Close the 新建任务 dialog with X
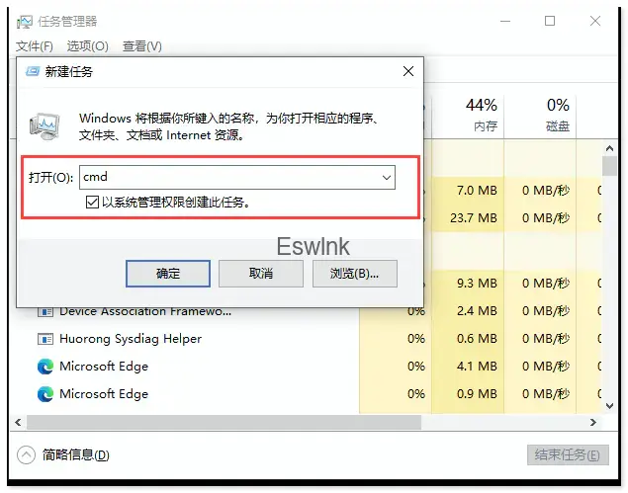628x493 pixels. [x=407, y=71]
